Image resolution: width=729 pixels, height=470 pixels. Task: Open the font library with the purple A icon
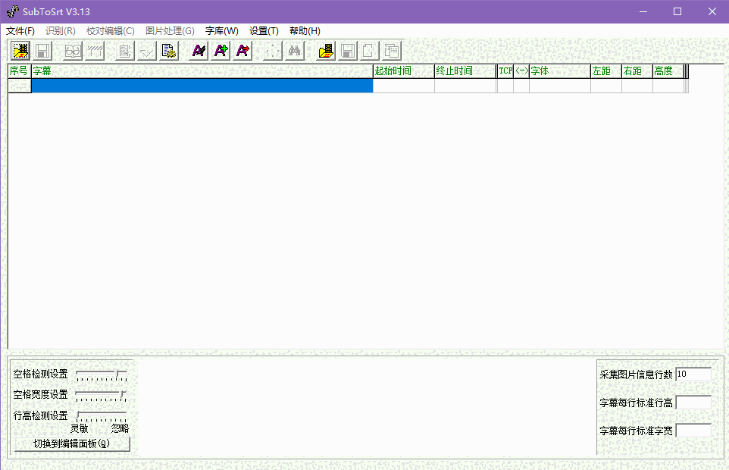(197, 50)
